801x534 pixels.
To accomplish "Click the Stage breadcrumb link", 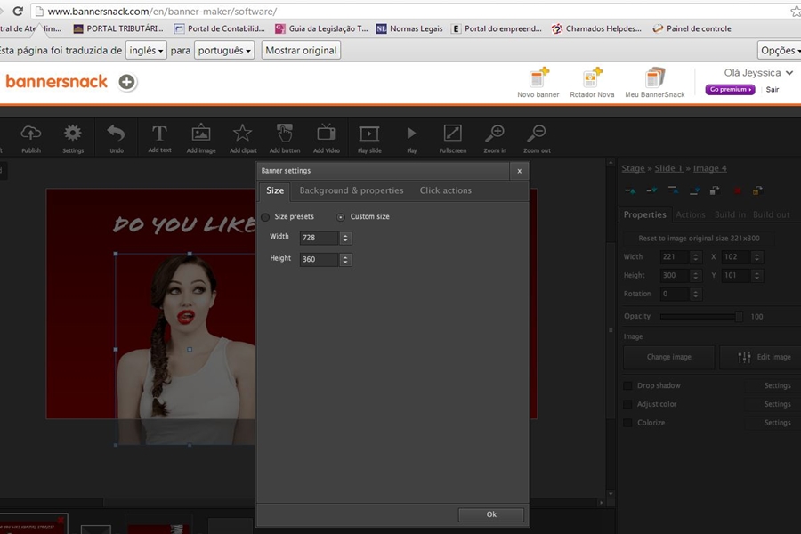I will [x=633, y=168].
